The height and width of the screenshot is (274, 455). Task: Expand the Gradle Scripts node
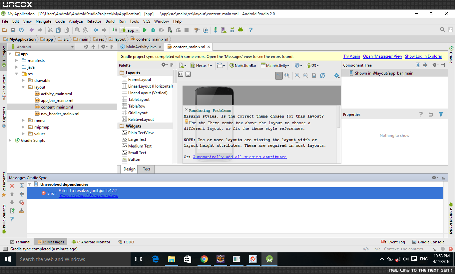pyautogui.click(x=10, y=140)
